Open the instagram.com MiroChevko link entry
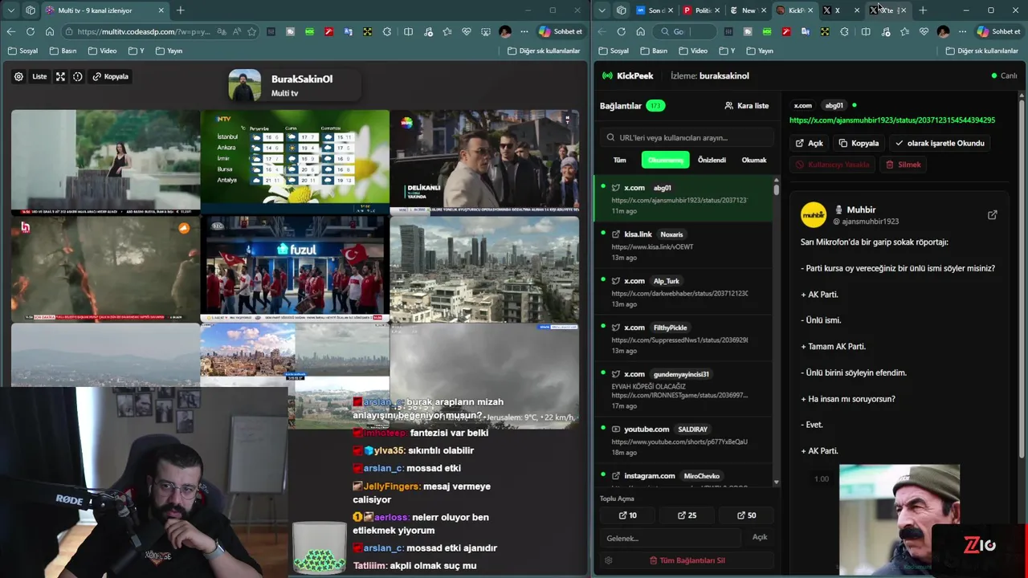This screenshot has width=1028, height=578. tap(684, 477)
